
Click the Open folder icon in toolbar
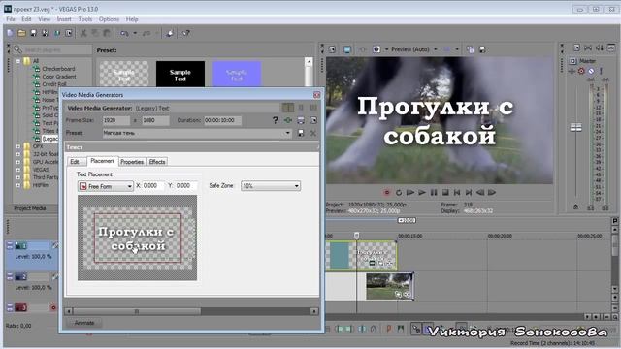pos(21,33)
